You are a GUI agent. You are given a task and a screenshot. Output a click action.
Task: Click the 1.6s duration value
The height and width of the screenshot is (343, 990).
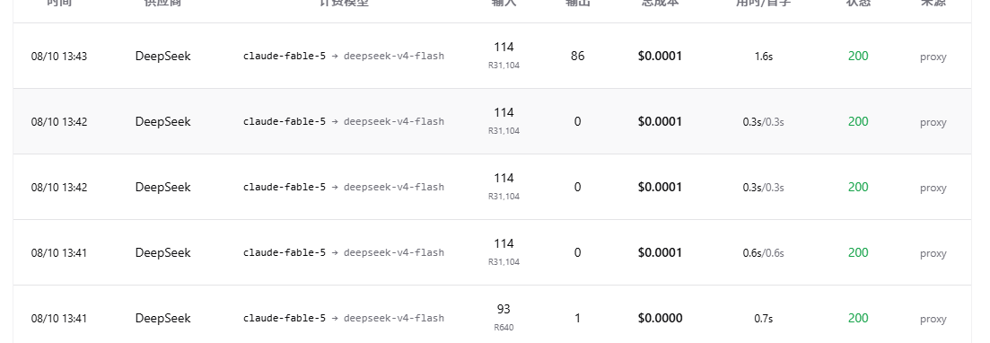click(x=763, y=57)
